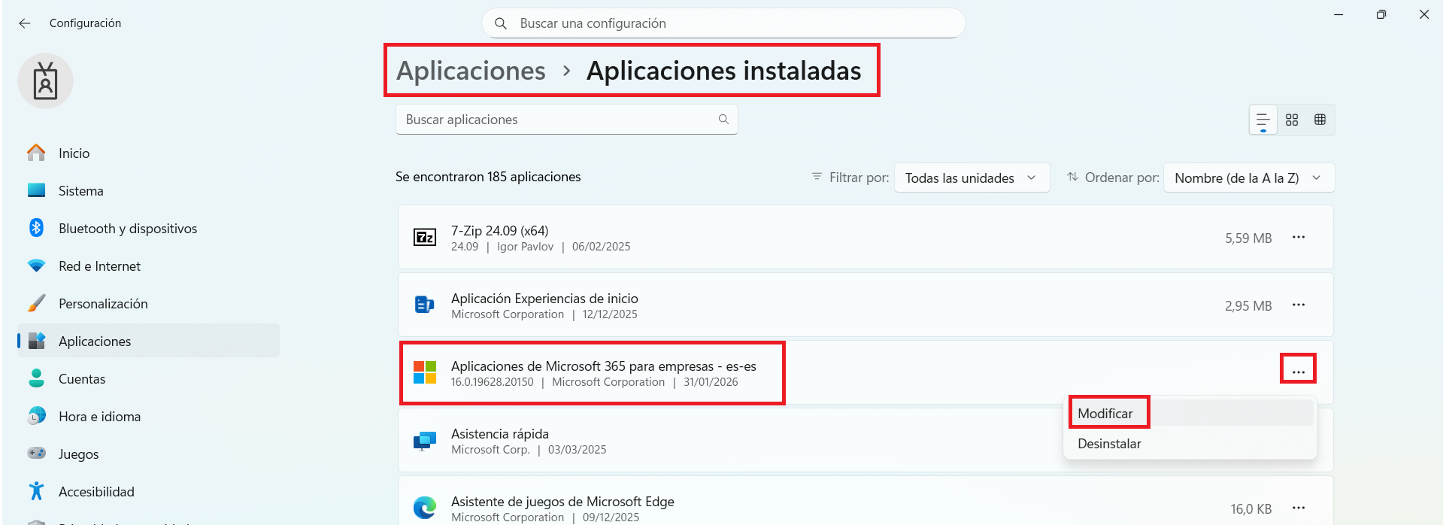Switch to grid view layout icon

pos(1292,120)
